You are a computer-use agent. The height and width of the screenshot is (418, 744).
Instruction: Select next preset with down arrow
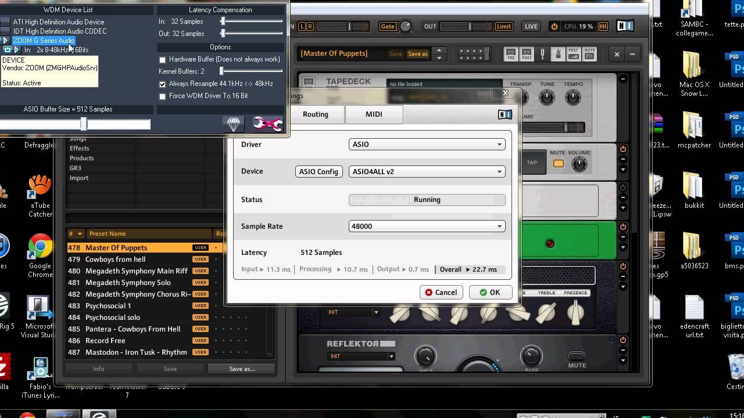click(x=439, y=57)
